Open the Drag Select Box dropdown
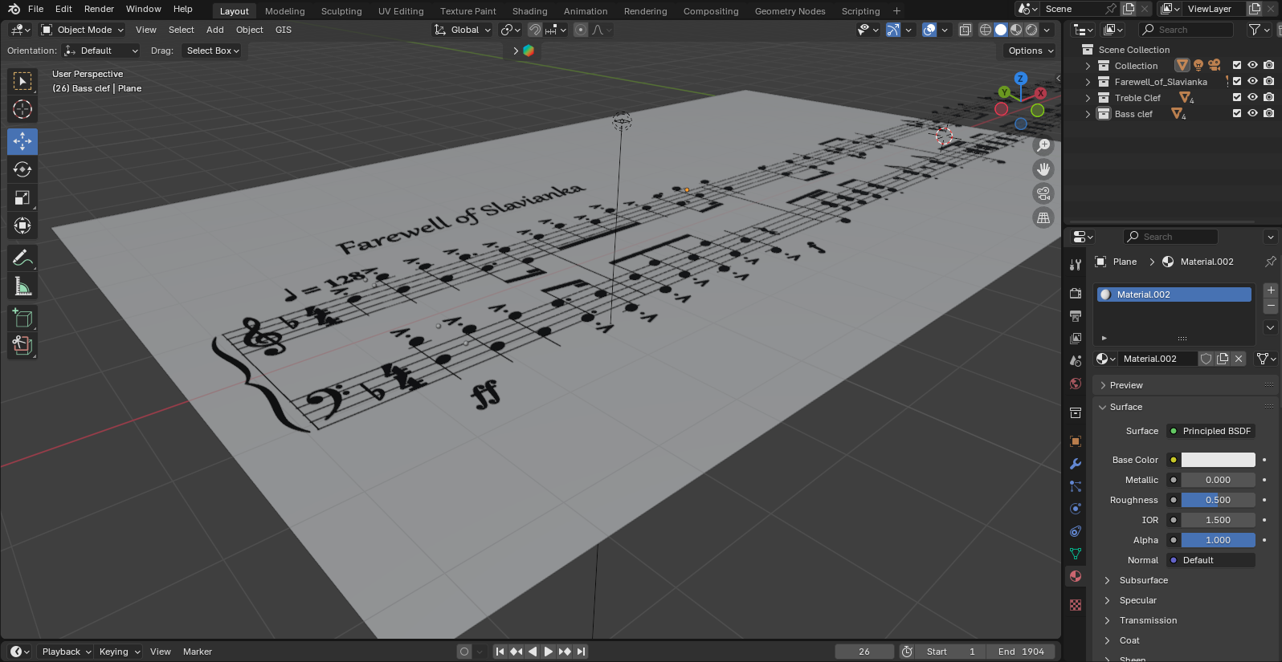Viewport: 1282px width, 662px height. coord(213,51)
